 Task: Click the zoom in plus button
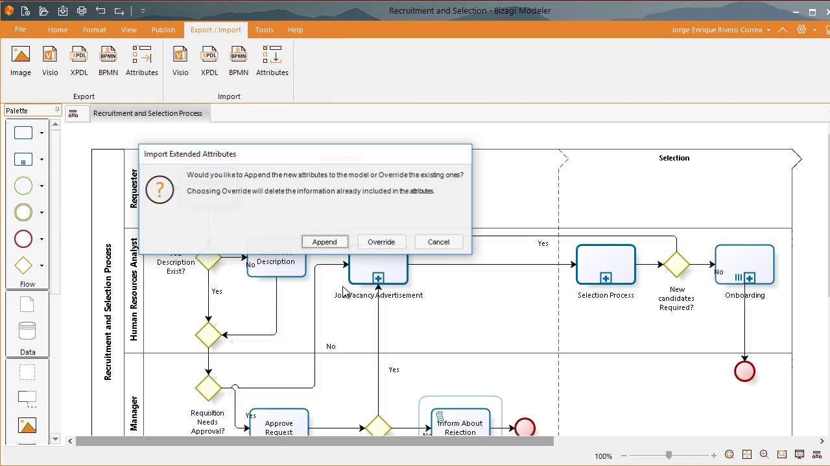714,456
